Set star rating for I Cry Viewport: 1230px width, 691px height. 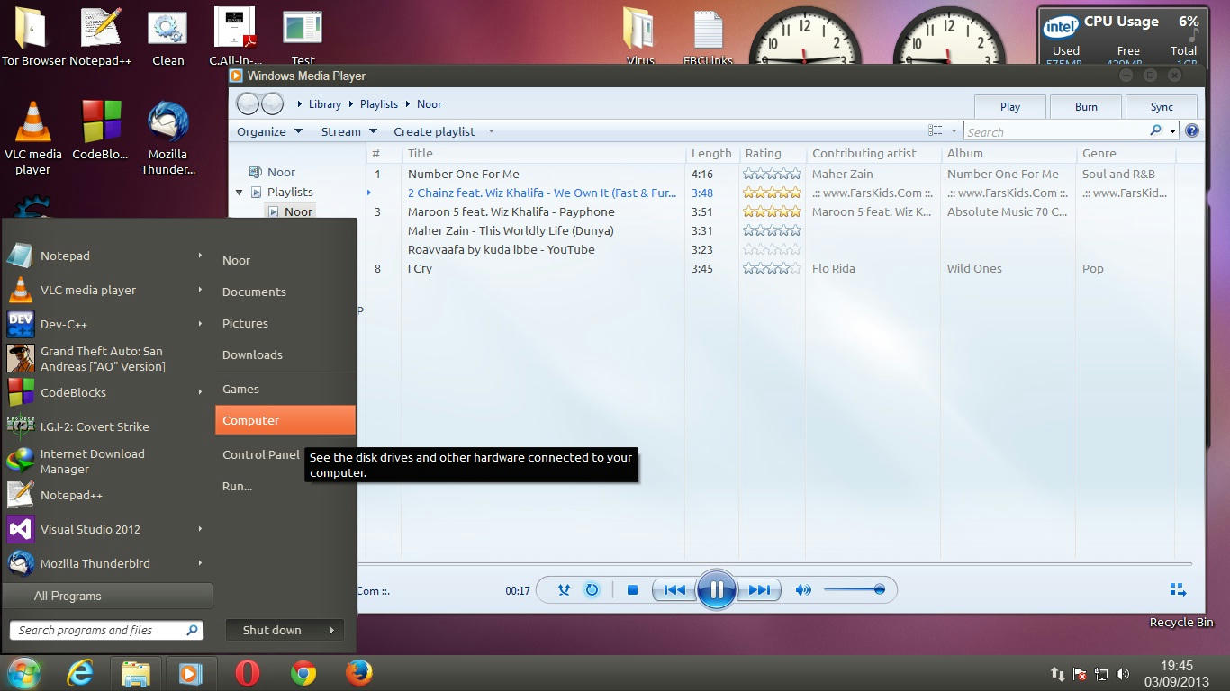point(772,268)
